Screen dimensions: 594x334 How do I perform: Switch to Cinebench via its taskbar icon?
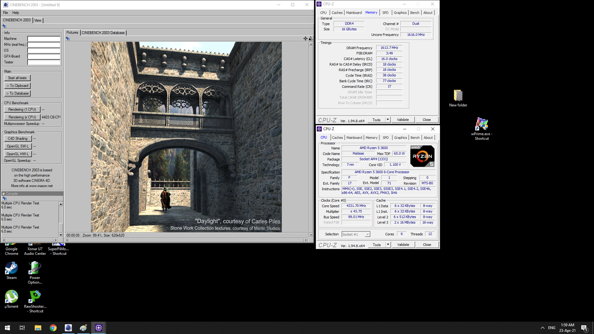pyautogui.click(x=68, y=328)
